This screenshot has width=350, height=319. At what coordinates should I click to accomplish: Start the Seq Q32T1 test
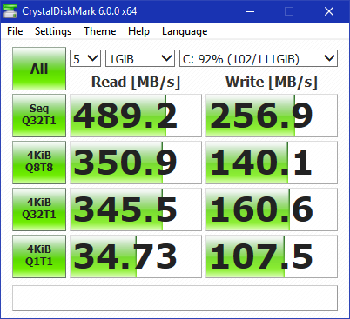pyautogui.click(x=39, y=116)
